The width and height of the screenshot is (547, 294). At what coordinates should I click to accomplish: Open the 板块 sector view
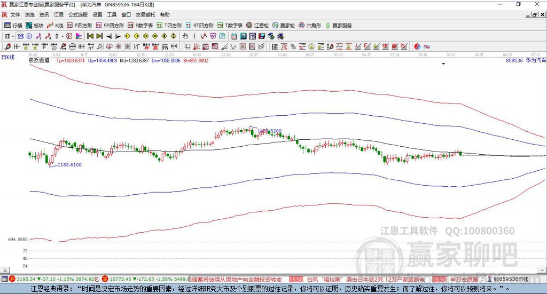34,26
